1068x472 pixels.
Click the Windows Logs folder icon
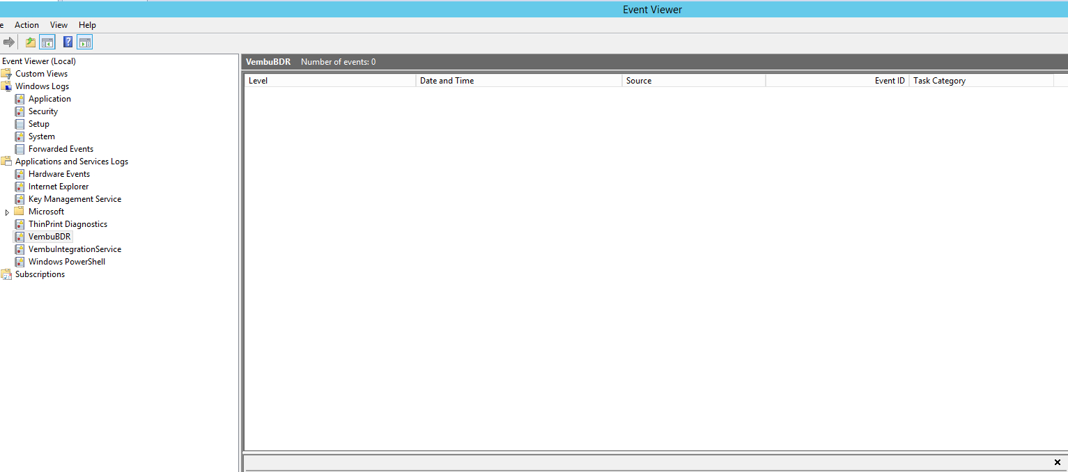point(6,86)
